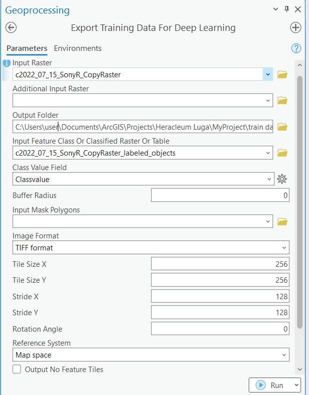Open Class Value Field gear settings
Screen dimensions: 309x395
pos(283,179)
